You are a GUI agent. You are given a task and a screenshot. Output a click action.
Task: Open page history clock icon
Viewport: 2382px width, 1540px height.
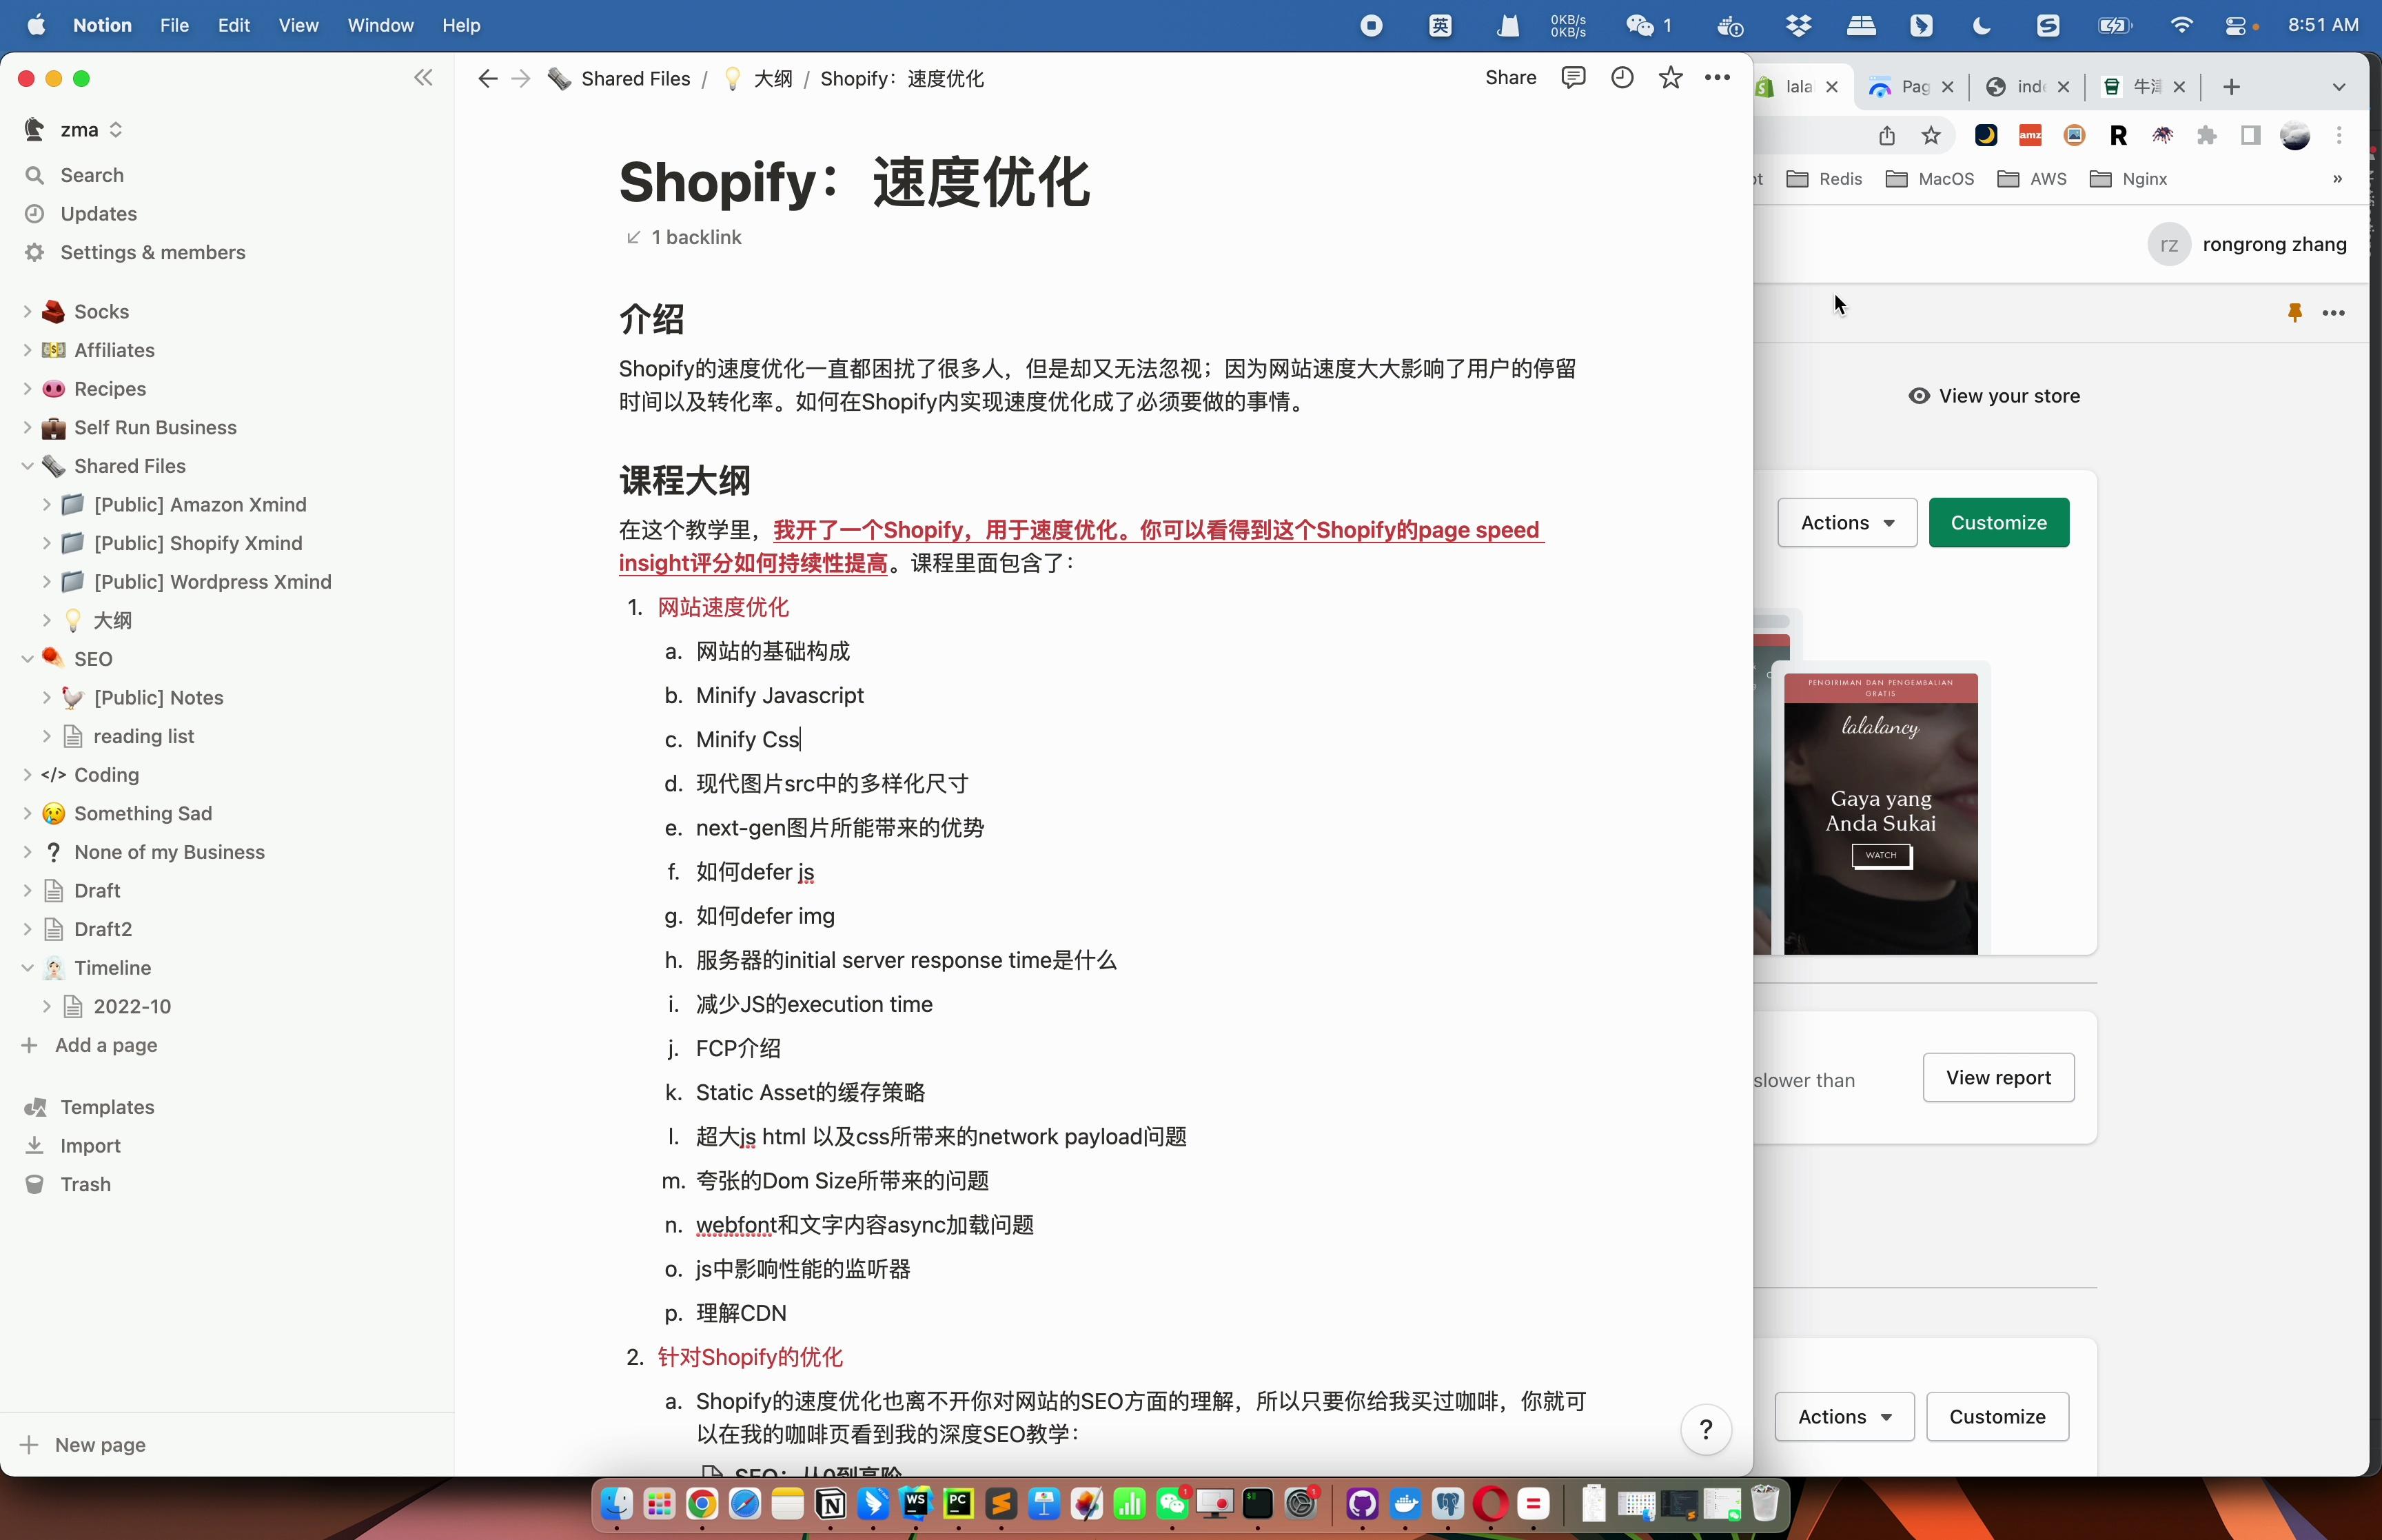tap(1622, 78)
